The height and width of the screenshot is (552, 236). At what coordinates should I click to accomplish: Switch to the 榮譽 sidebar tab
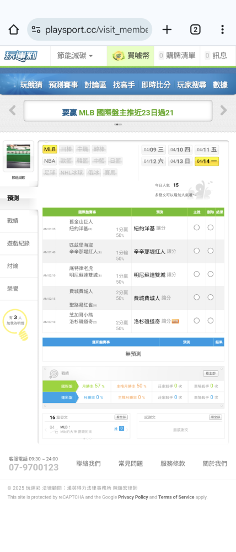(x=18, y=289)
